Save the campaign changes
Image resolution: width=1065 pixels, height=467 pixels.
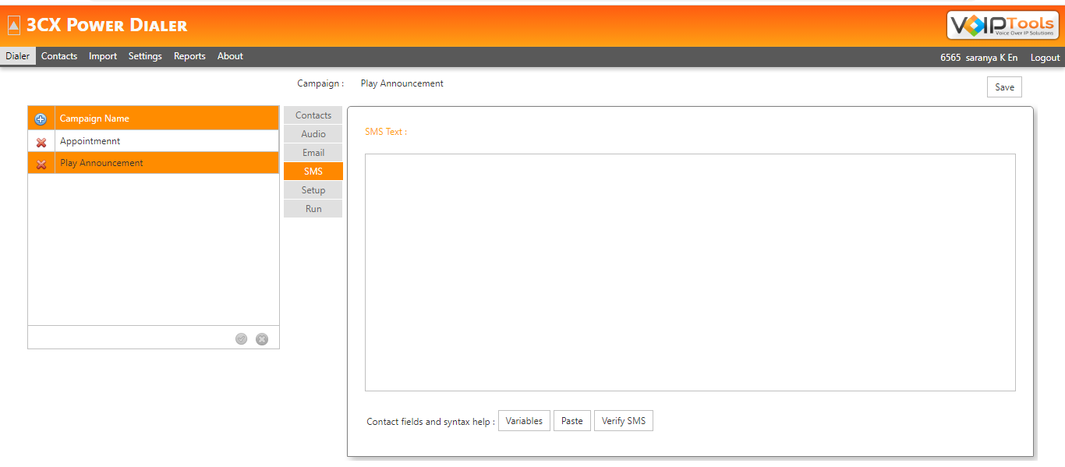(x=1004, y=87)
